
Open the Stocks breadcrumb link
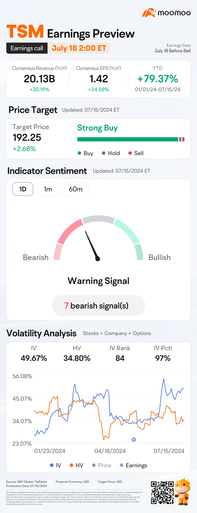click(91, 333)
